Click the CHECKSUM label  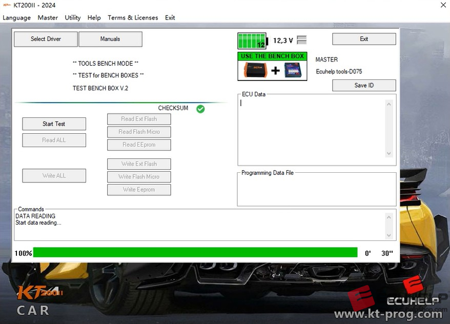tap(173, 108)
